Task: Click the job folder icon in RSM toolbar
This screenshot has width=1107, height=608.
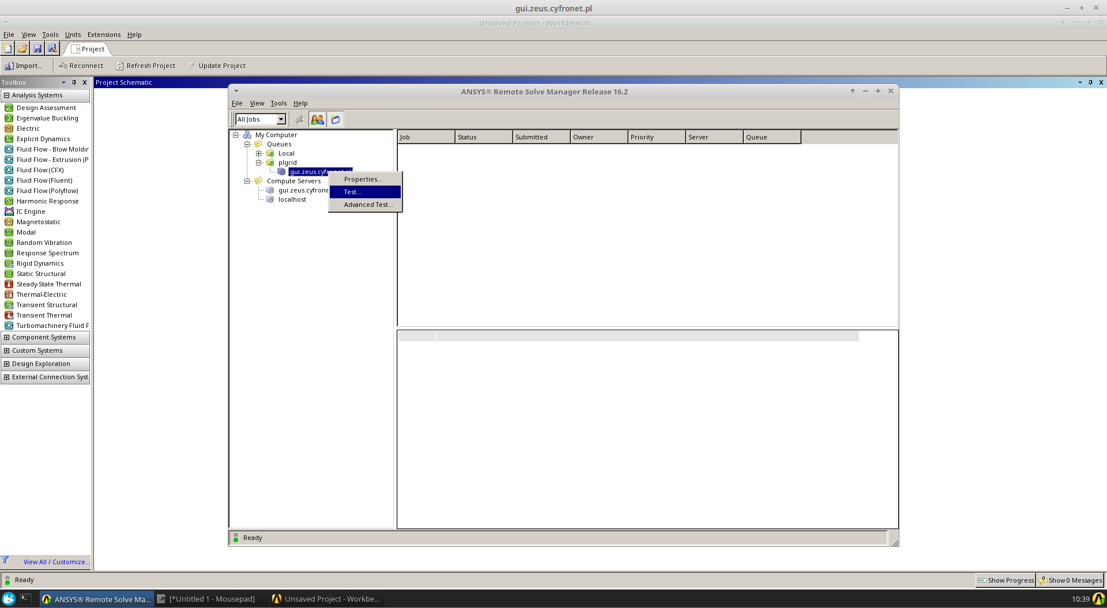Action: (335, 119)
